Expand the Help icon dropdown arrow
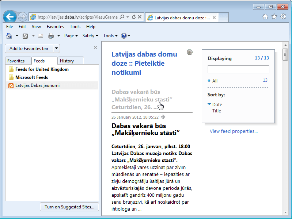This screenshot has height=219, width=292. point(129,36)
